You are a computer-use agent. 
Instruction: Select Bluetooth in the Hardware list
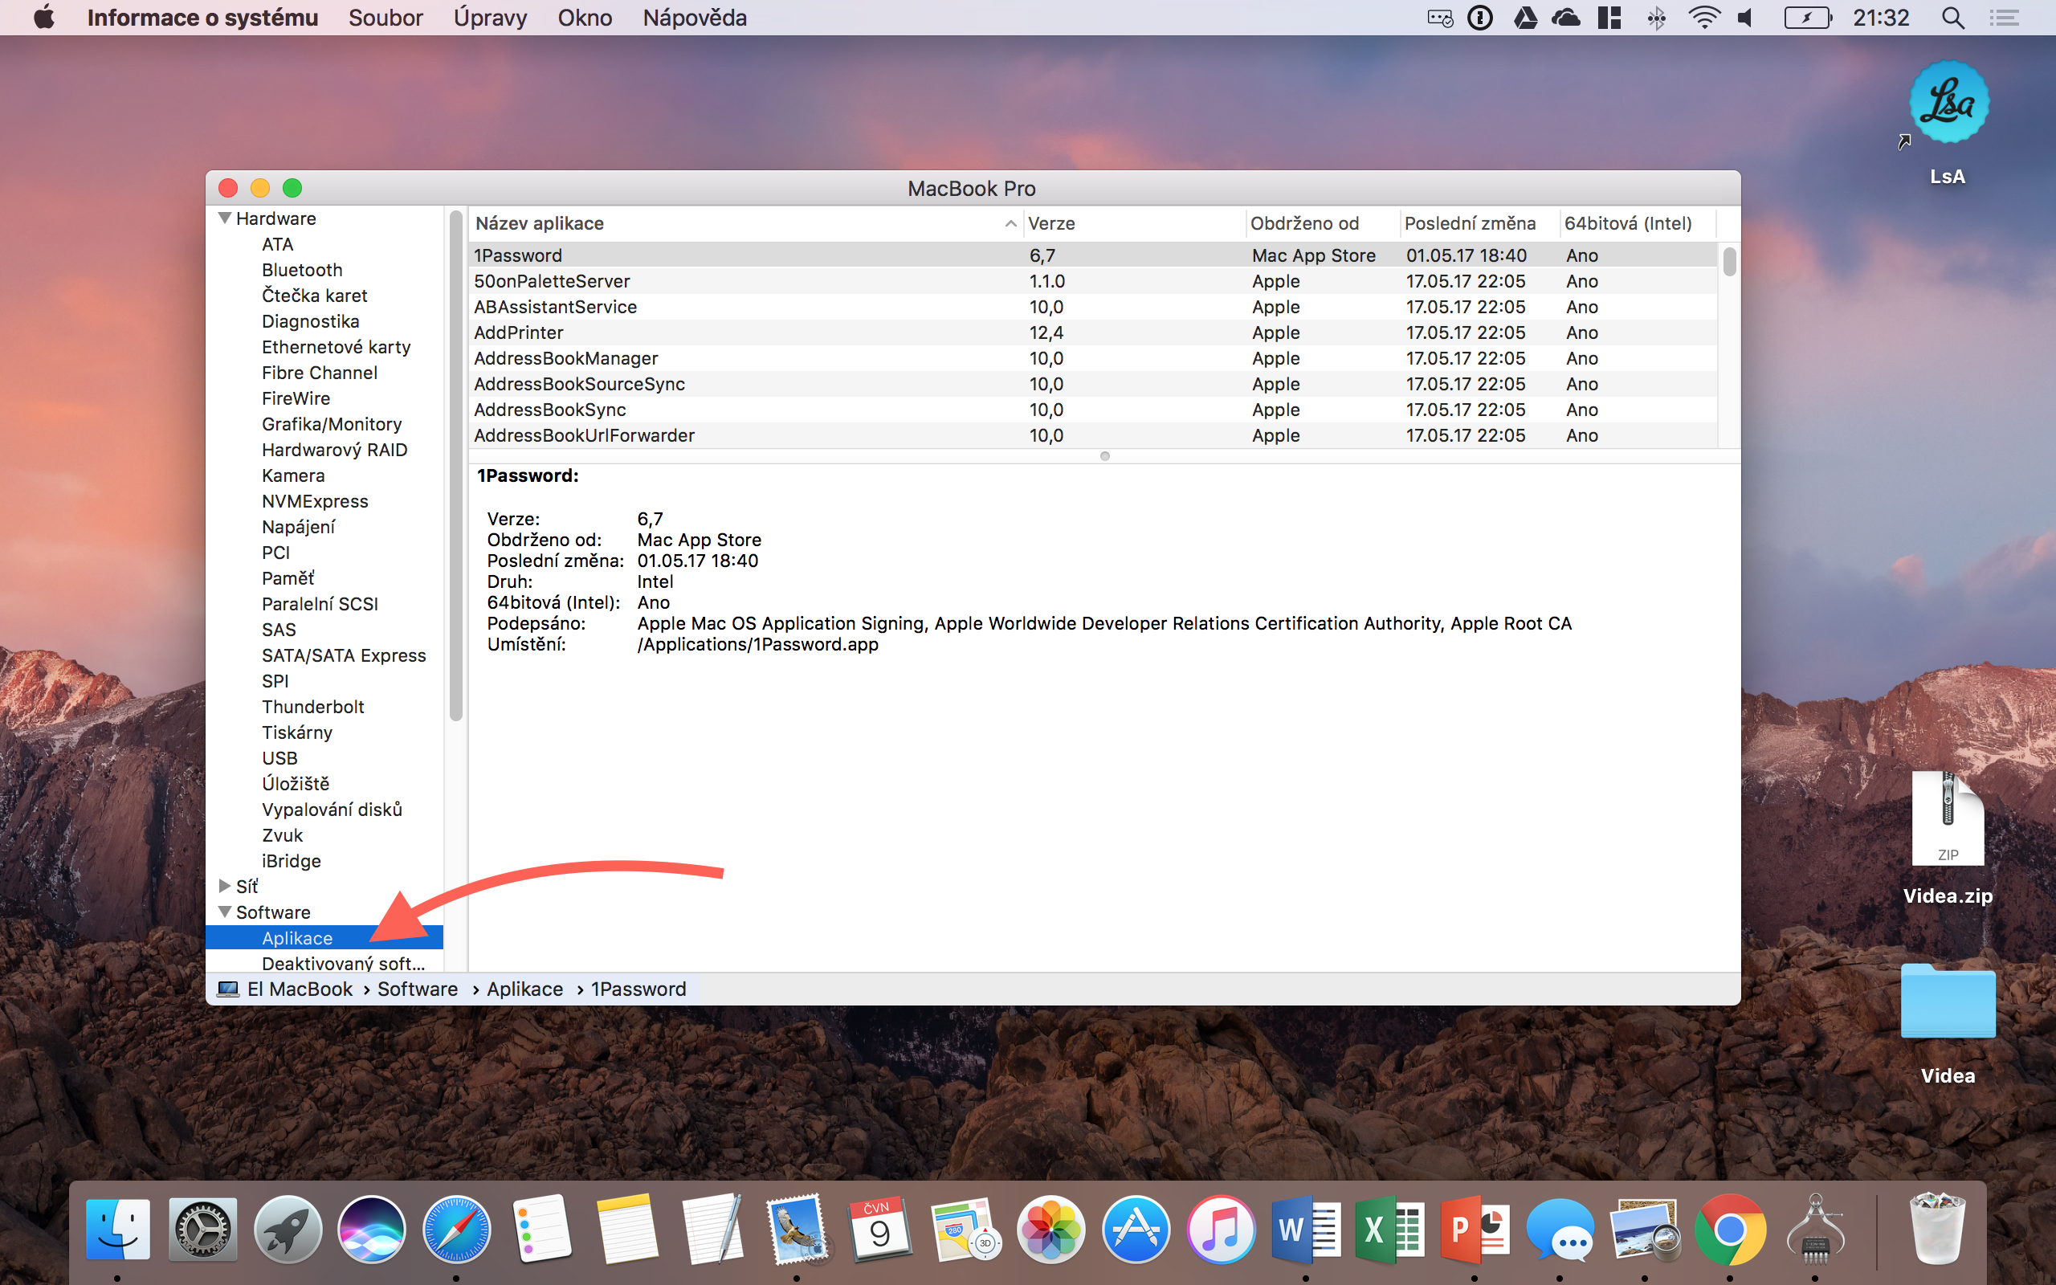[302, 271]
